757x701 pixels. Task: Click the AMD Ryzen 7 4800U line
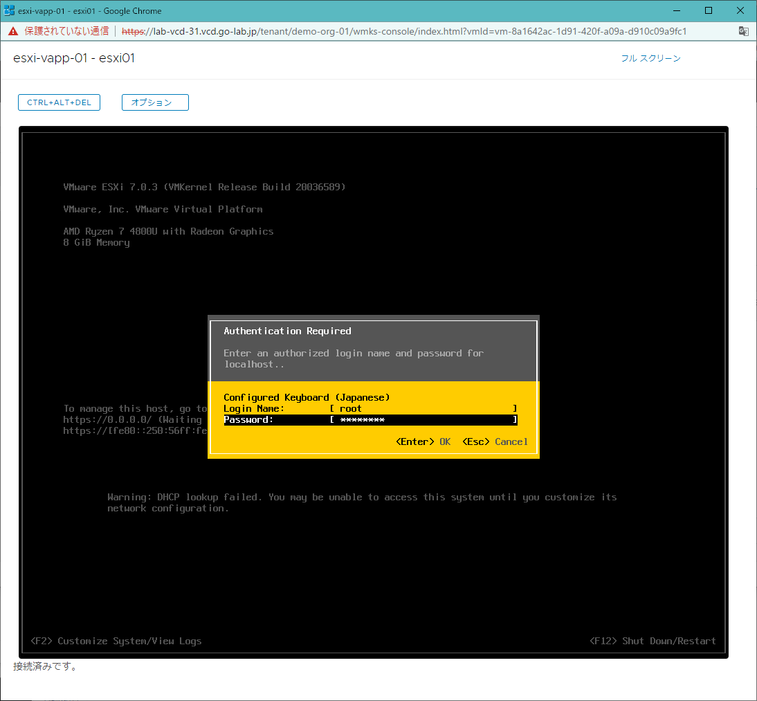click(168, 231)
